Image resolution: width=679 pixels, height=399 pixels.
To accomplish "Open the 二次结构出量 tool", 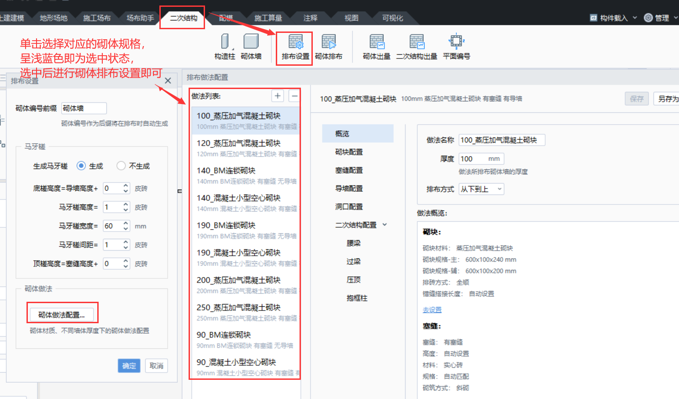I will 416,47.
